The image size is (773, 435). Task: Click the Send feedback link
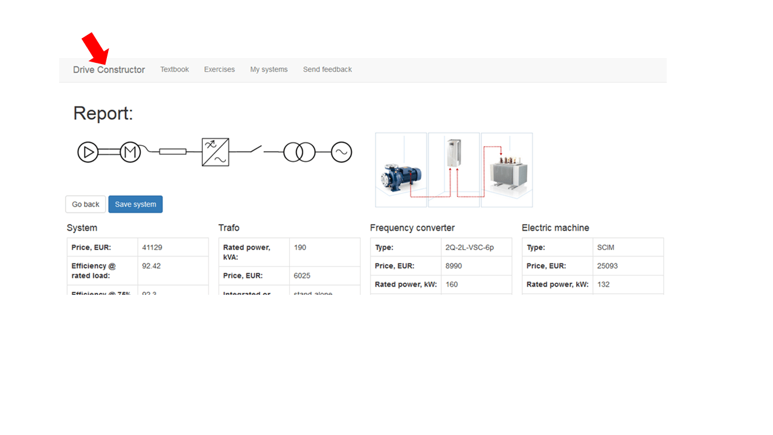[x=327, y=69]
